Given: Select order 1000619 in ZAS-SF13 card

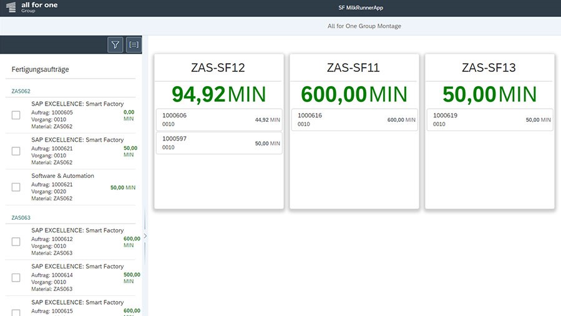Looking at the screenshot, I should coord(489,120).
